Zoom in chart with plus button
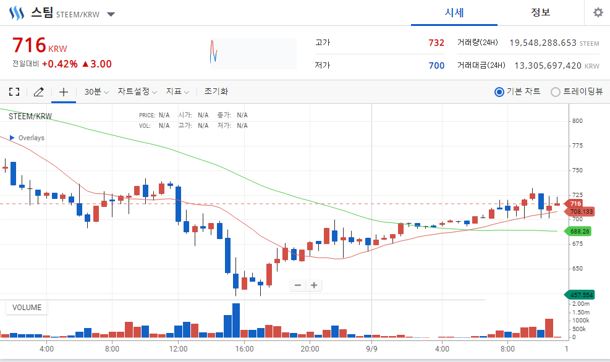This screenshot has width=610, height=362. pyautogui.click(x=314, y=285)
